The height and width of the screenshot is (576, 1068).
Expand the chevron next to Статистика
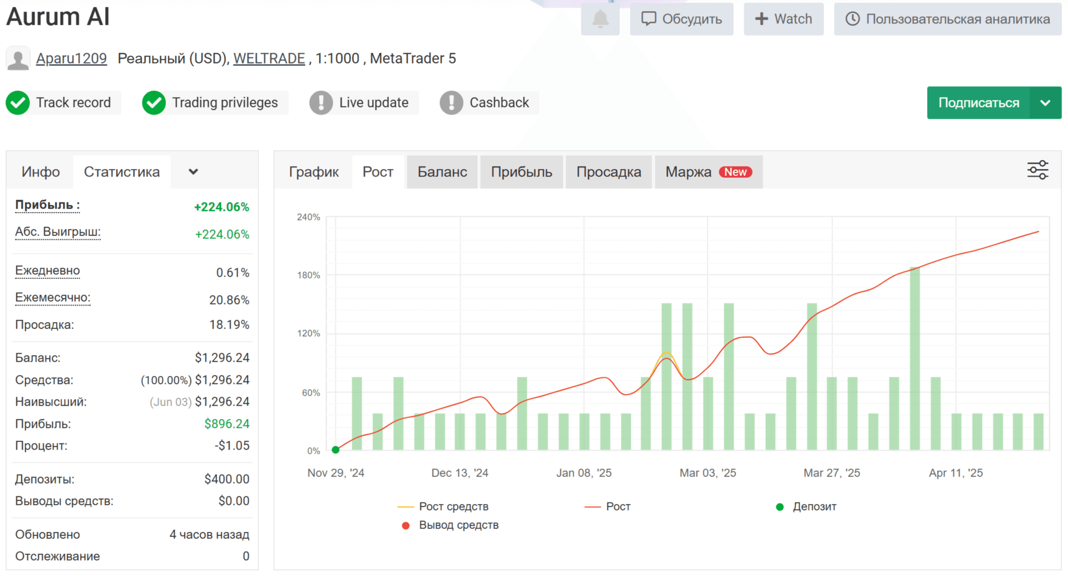tap(193, 172)
